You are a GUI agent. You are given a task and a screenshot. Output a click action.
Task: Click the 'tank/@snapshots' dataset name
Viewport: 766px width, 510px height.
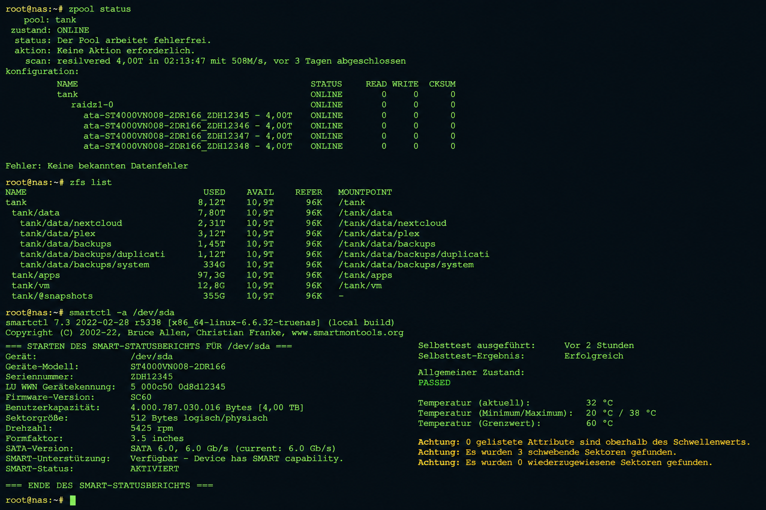[x=52, y=296]
